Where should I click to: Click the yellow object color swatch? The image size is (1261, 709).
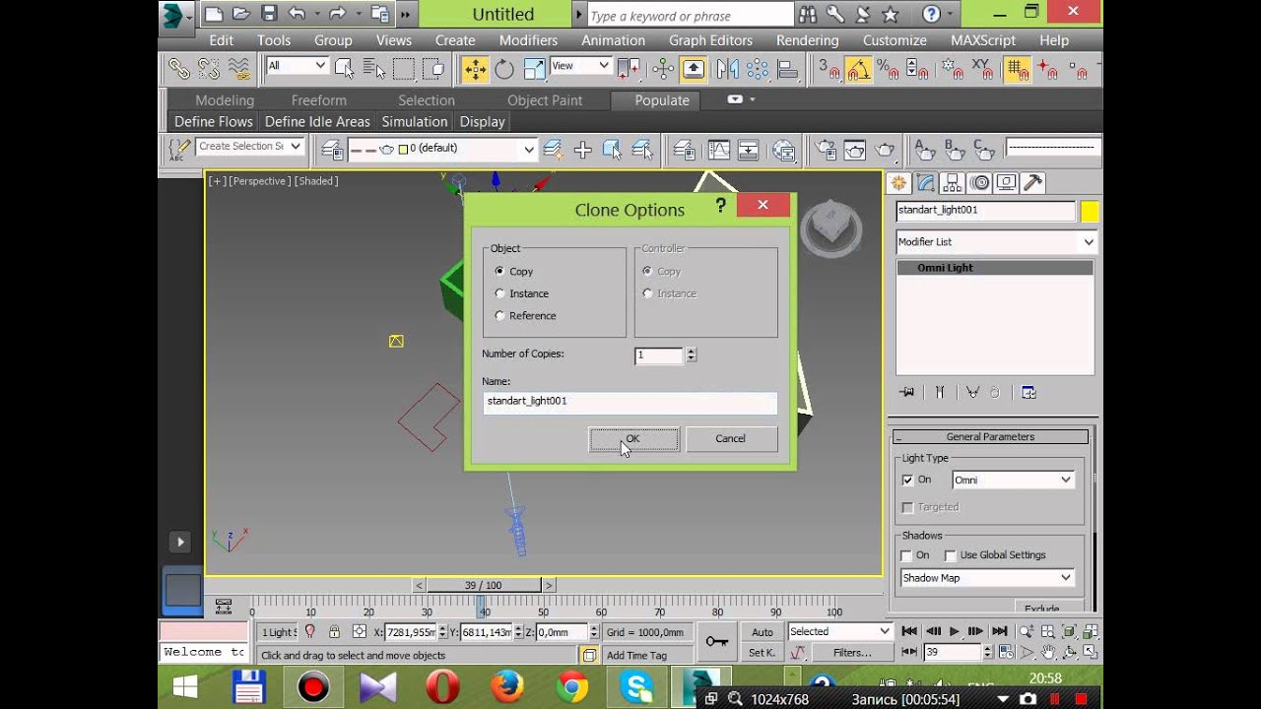coord(1090,212)
